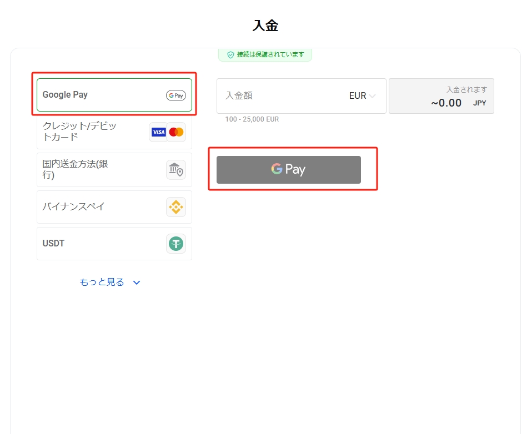This screenshot has height=434, width=527.
Task: Click the 入金されます JPY amount box
Action: [441, 96]
